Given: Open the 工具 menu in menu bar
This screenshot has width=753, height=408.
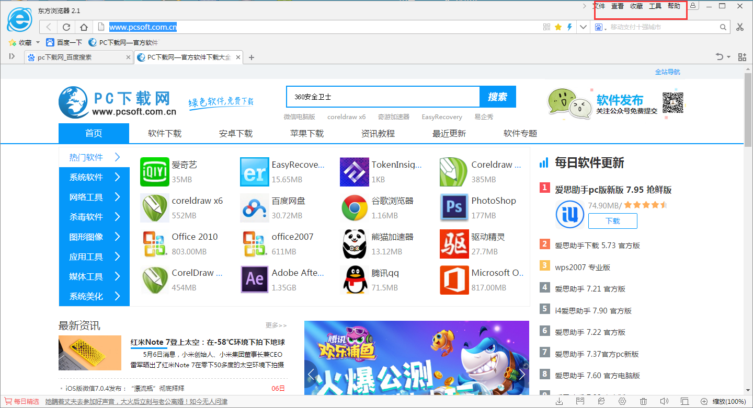Looking at the screenshot, I should pyautogui.click(x=654, y=6).
